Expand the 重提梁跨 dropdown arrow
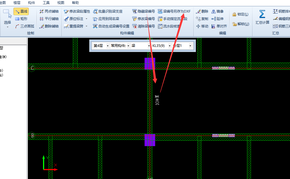The image size is (290, 179). pos(86,26)
